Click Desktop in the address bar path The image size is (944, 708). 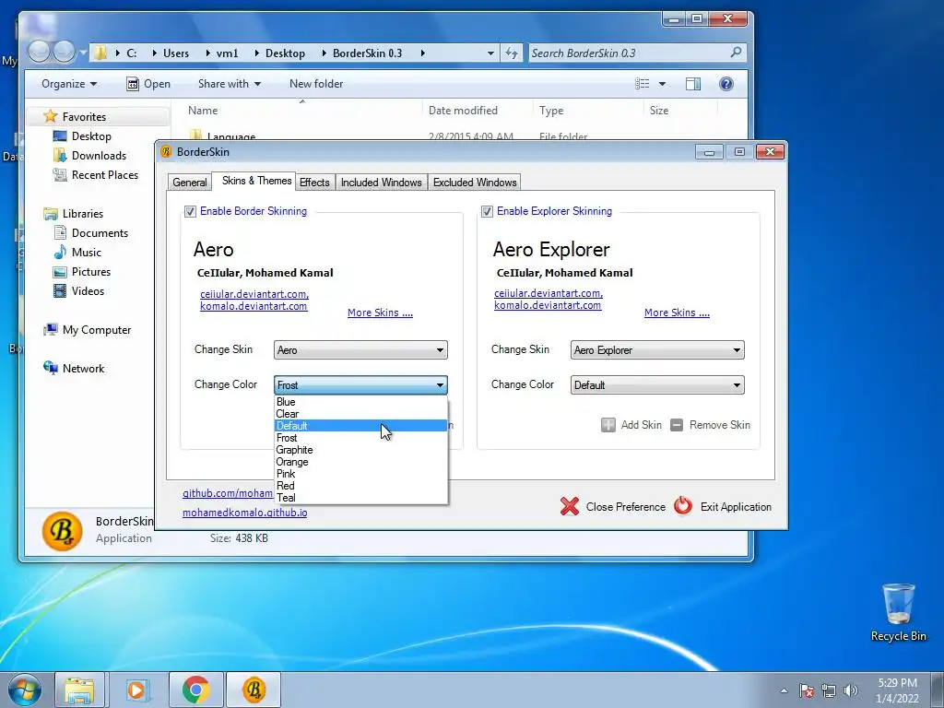tap(285, 53)
